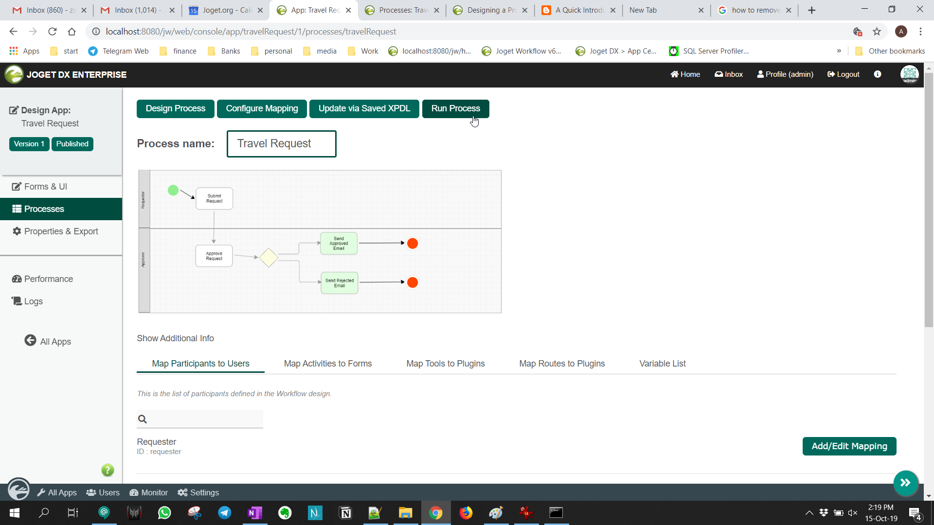The width and height of the screenshot is (934, 525).
Task: Open the Variable List tab
Action: point(662,364)
